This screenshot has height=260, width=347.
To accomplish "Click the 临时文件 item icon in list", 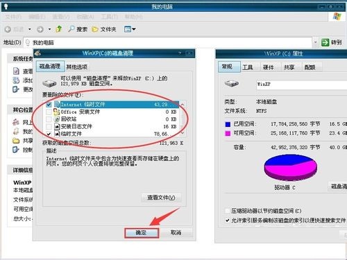I will coord(57,134).
